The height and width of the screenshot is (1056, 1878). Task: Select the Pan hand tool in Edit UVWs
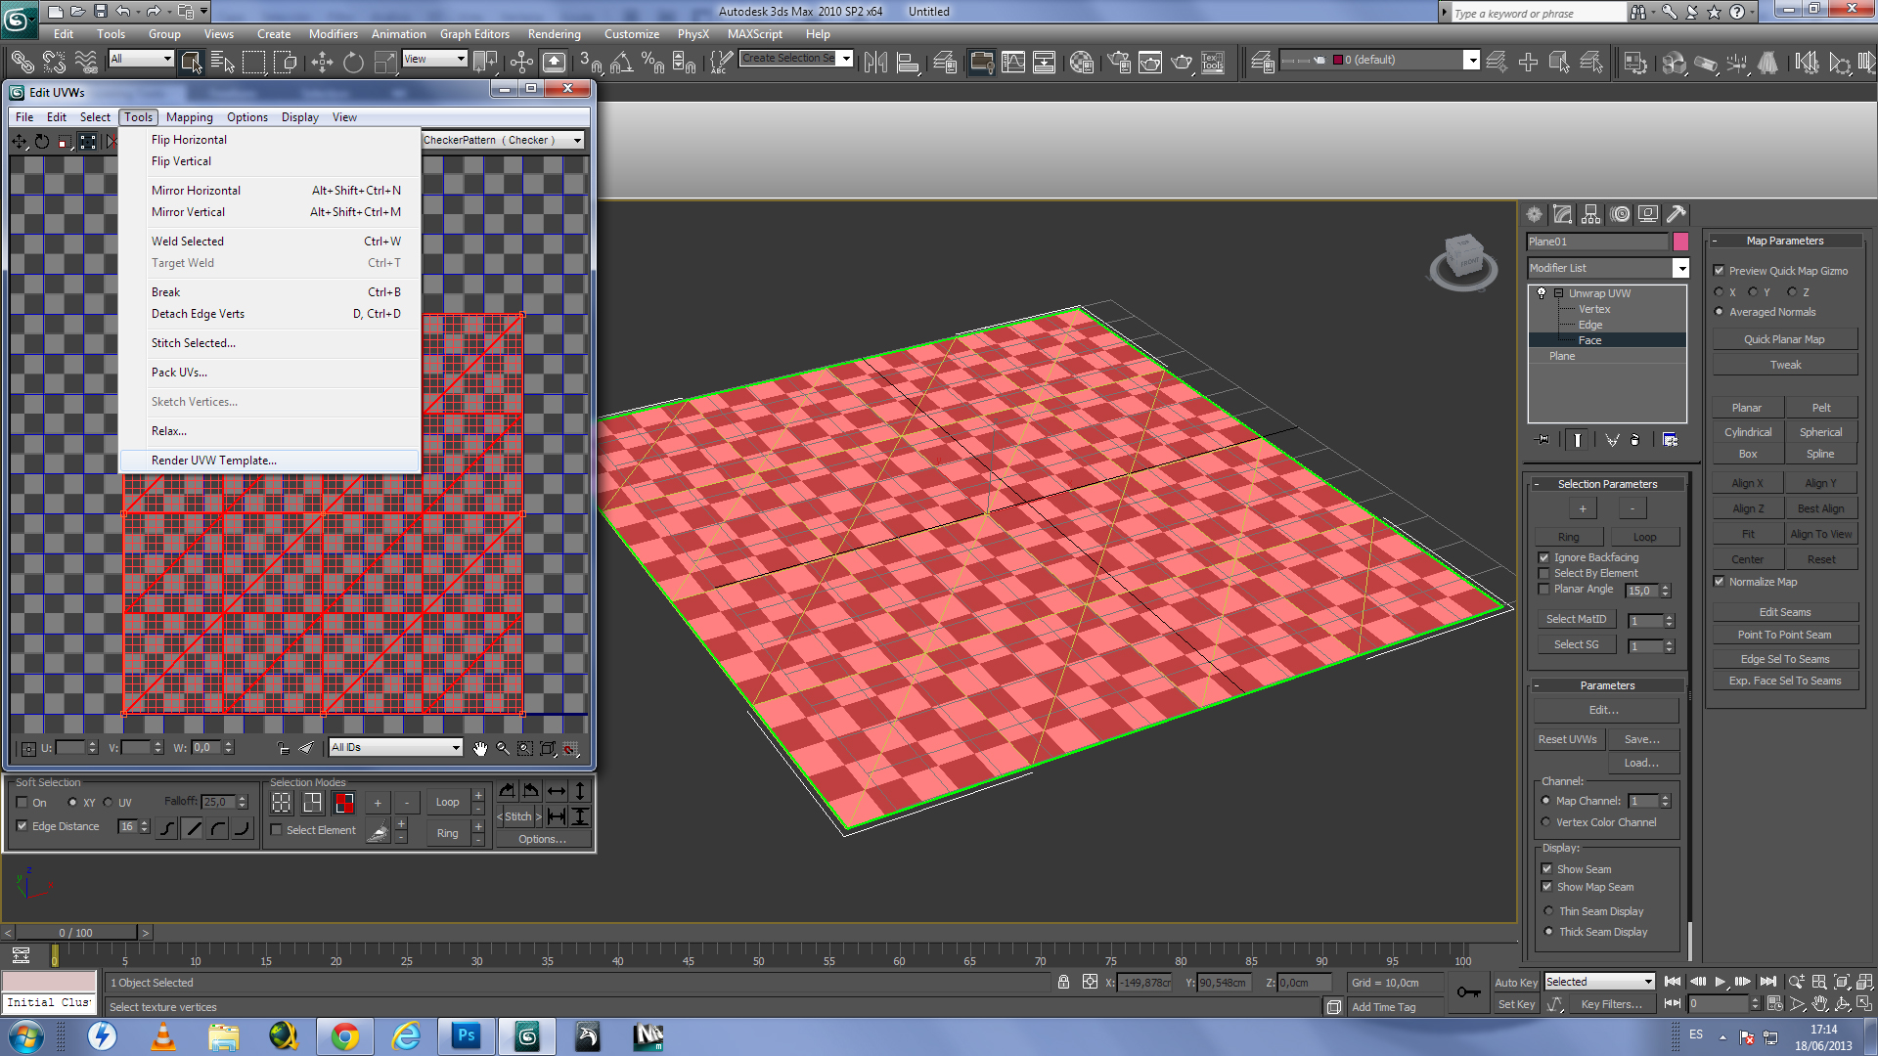point(479,748)
